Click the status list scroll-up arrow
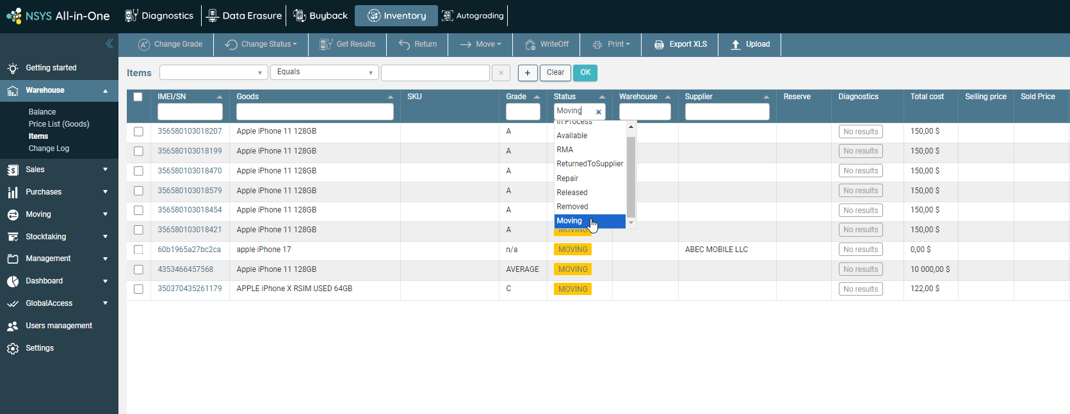This screenshot has width=1070, height=414. pyautogui.click(x=631, y=127)
